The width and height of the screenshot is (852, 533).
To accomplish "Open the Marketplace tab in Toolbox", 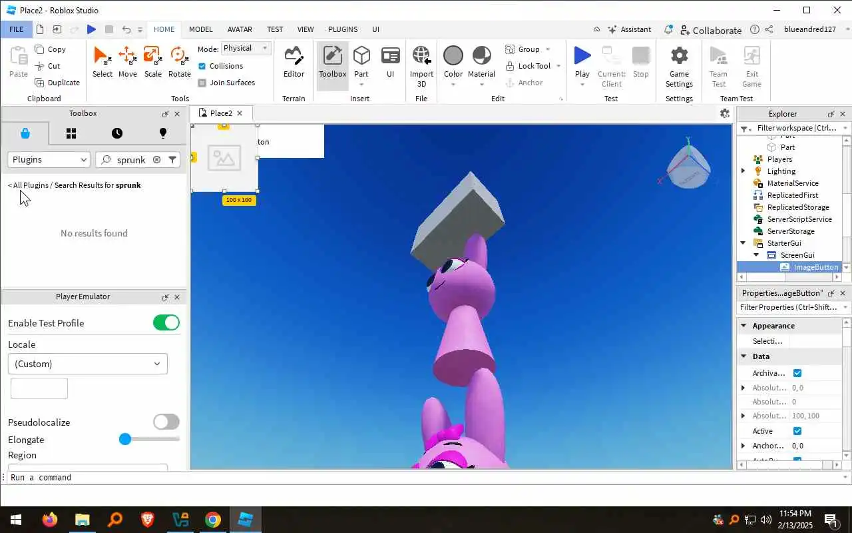I will (25, 133).
